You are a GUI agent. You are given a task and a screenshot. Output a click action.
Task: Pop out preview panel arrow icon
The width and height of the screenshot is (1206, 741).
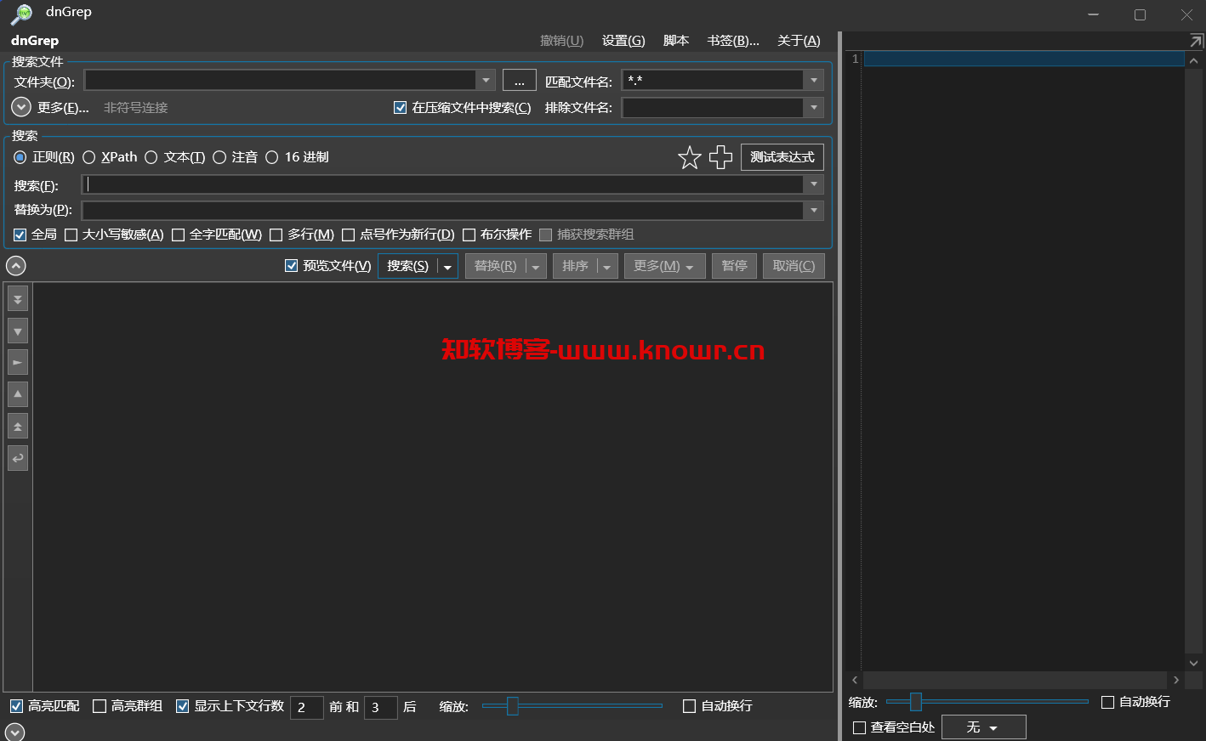1196,41
